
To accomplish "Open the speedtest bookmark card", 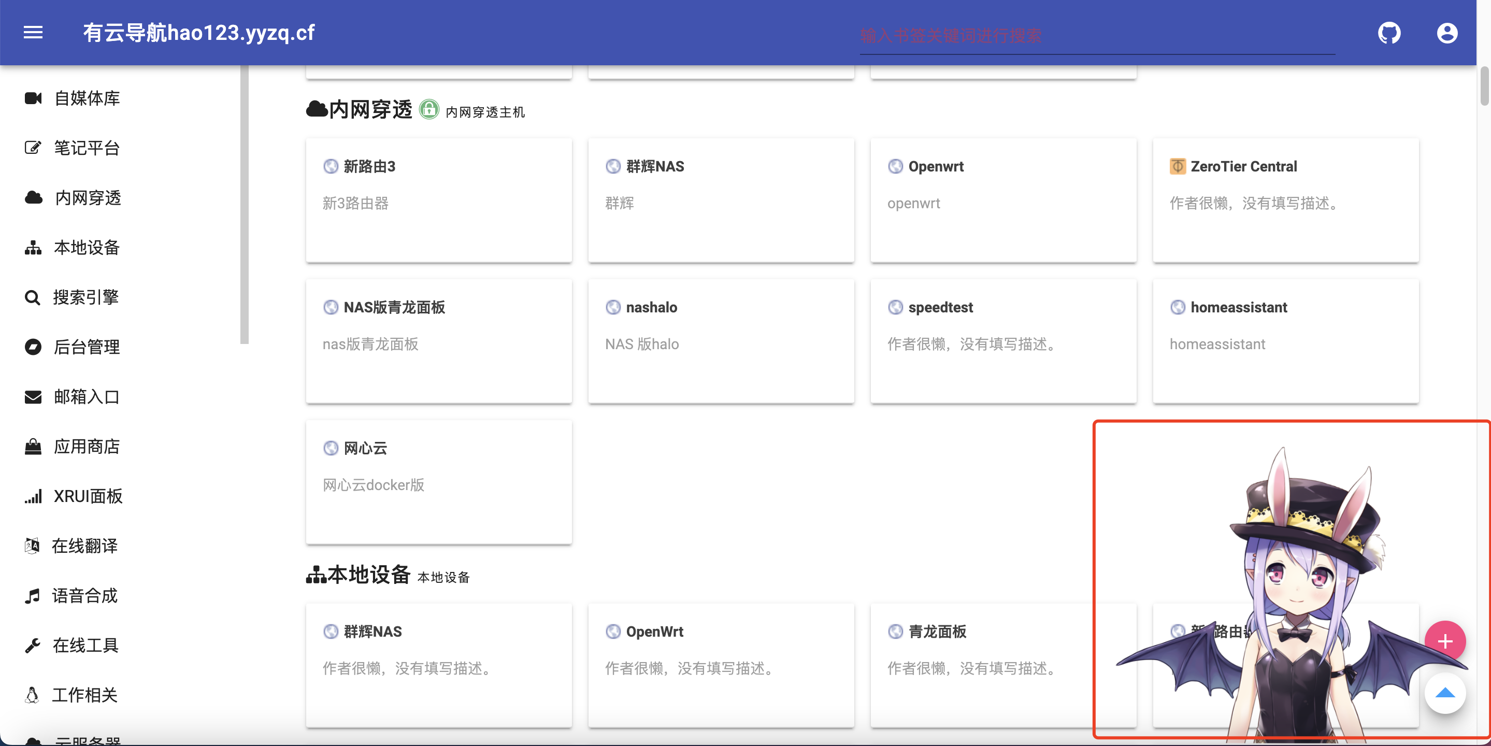I will [1003, 341].
